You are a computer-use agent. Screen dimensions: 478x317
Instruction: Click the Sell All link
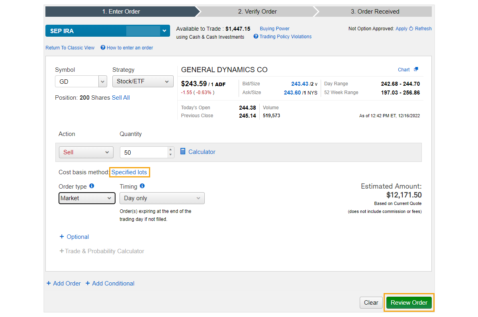coord(121,98)
